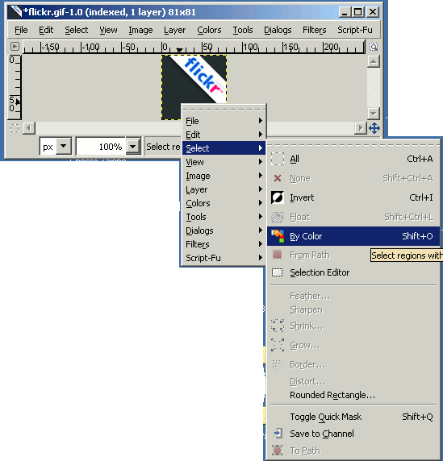Click the horizontal scrollbar right arrow

click(x=360, y=128)
